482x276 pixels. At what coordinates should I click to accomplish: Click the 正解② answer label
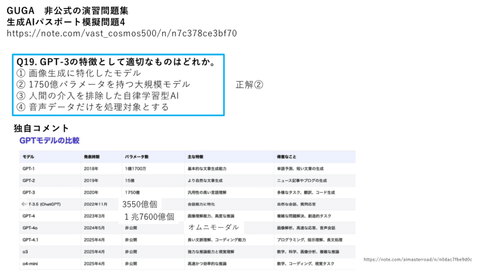[249, 85]
